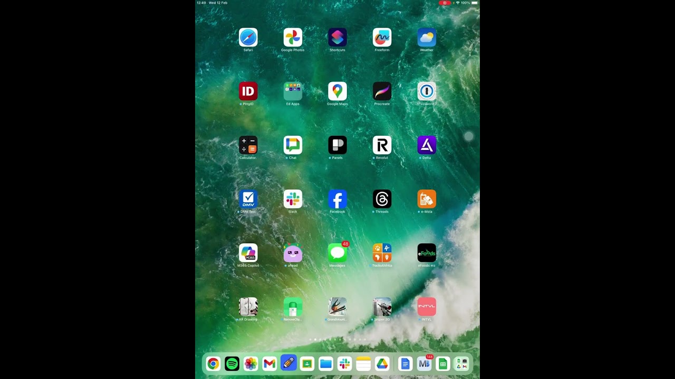Launch Google Classroom from the dock

[x=307, y=364]
